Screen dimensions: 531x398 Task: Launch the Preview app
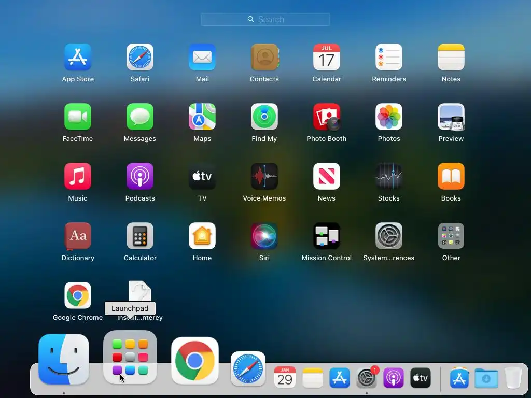451,117
